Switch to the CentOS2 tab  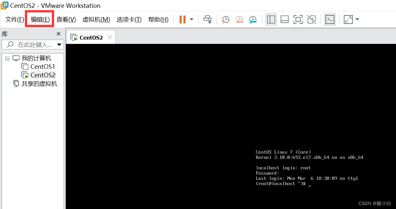(x=91, y=37)
